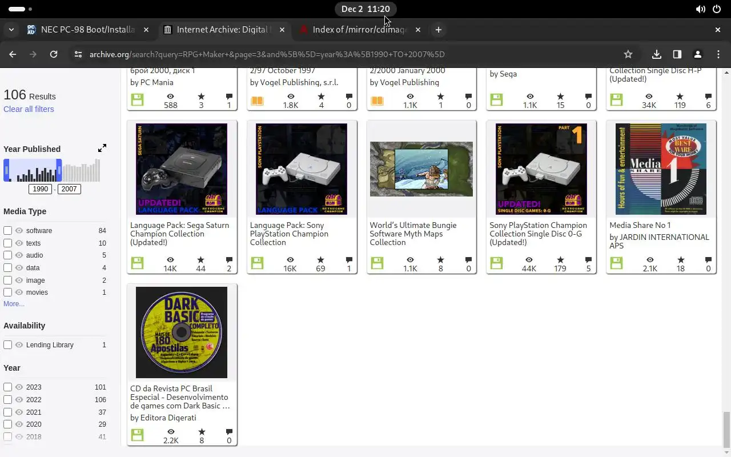The width and height of the screenshot is (731, 457).
Task: Check the texts media type filter
Action: click(x=8, y=243)
